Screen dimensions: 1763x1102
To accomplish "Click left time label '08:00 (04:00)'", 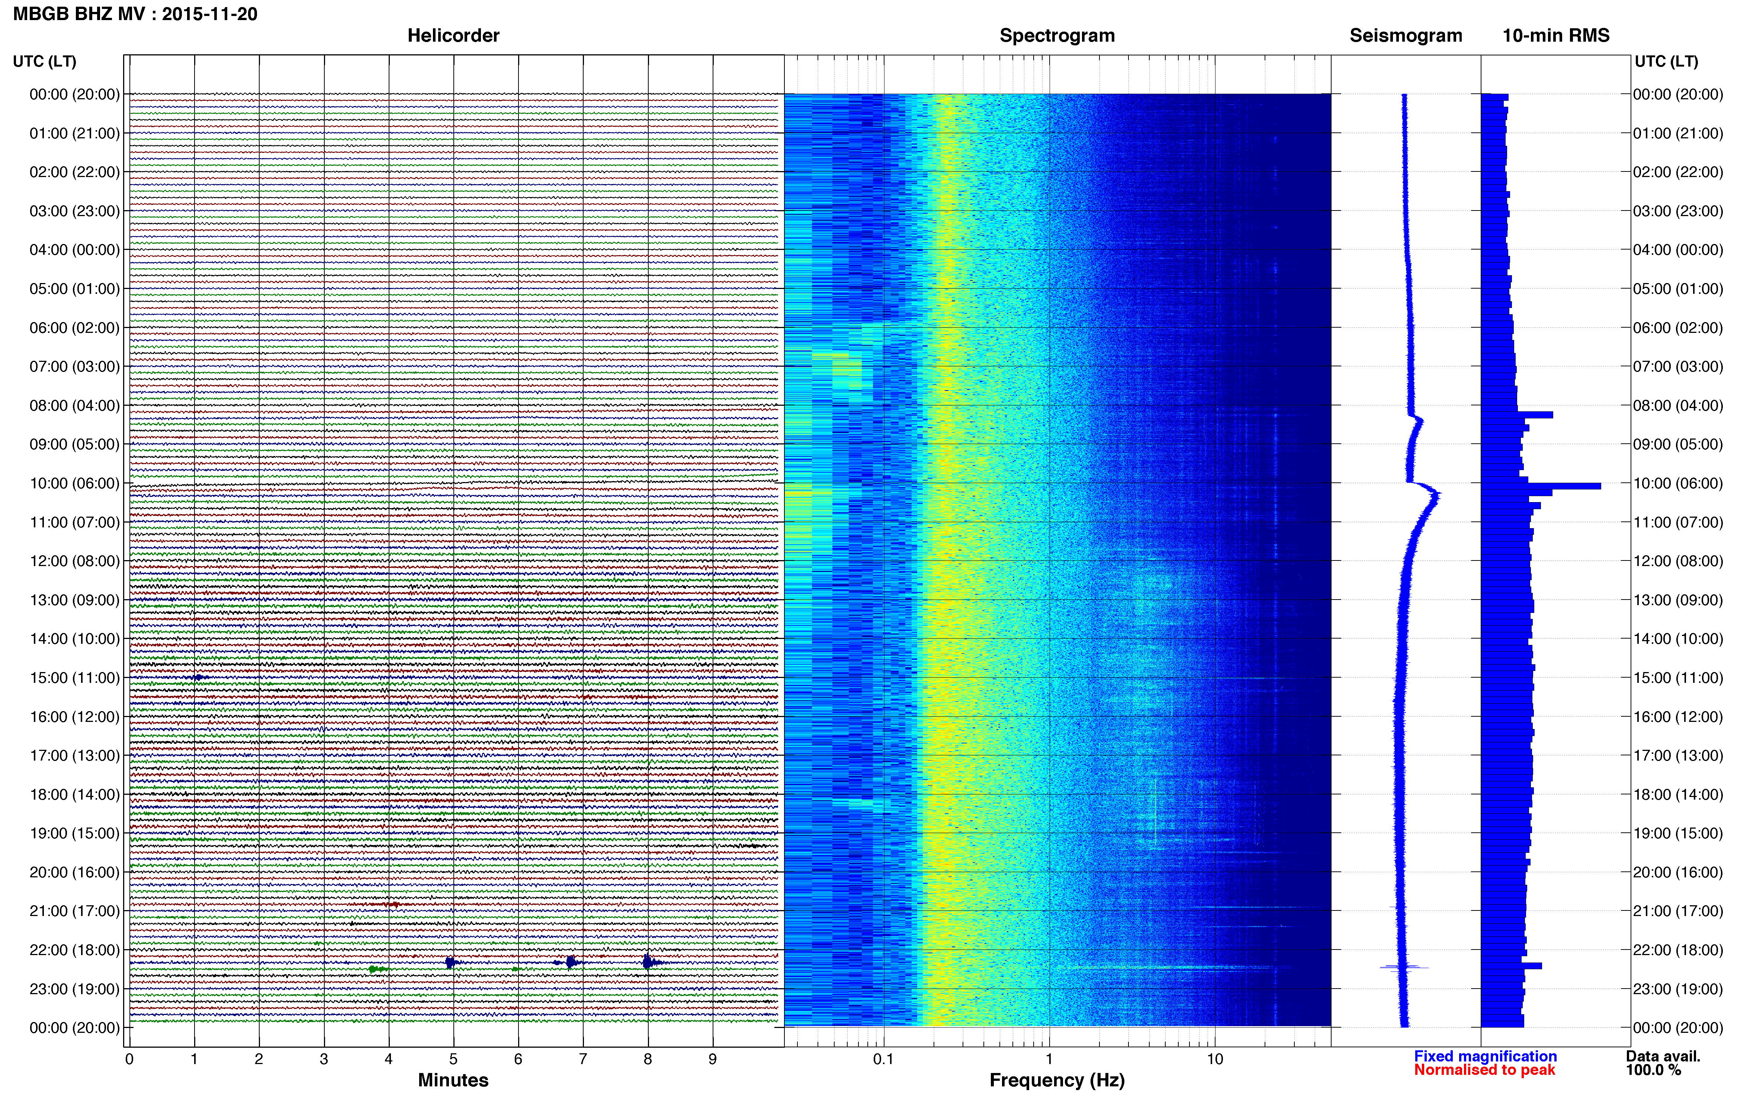I will click(74, 405).
